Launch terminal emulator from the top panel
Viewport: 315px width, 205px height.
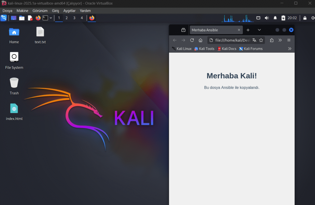click(45, 18)
